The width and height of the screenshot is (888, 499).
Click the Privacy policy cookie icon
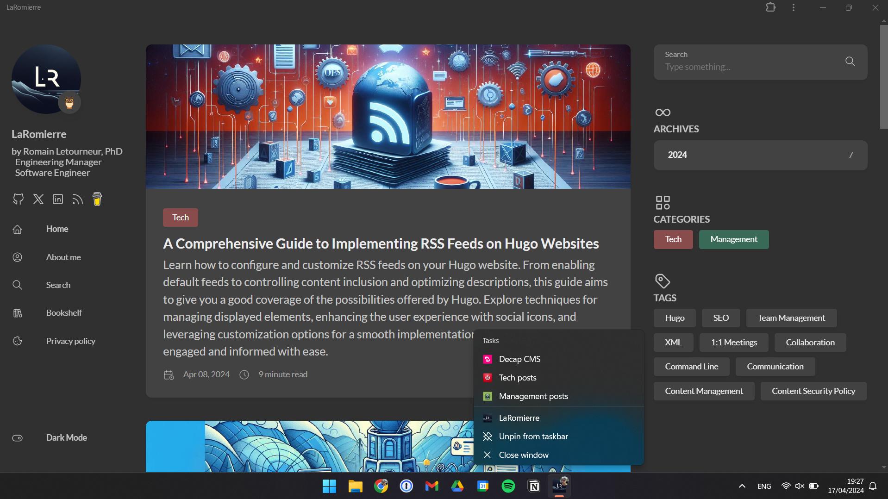pyautogui.click(x=18, y=341)
